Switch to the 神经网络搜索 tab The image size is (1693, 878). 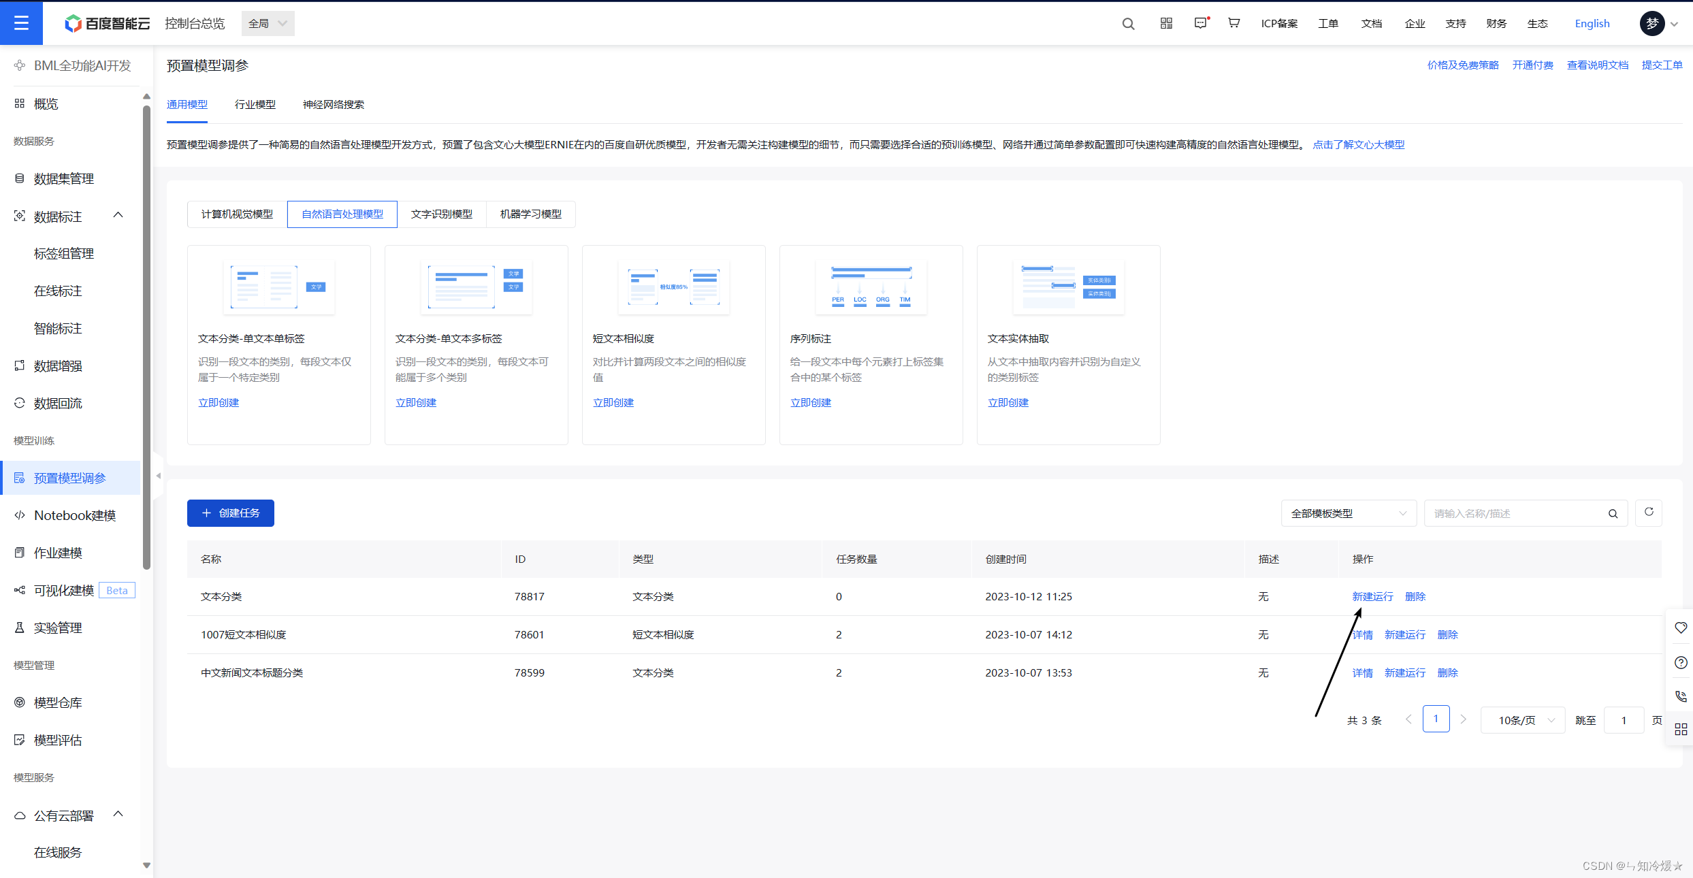click(x=334, y=104)
